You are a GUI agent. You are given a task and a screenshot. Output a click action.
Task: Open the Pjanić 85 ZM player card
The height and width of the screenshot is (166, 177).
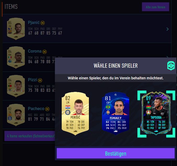(x=16, y=29)
